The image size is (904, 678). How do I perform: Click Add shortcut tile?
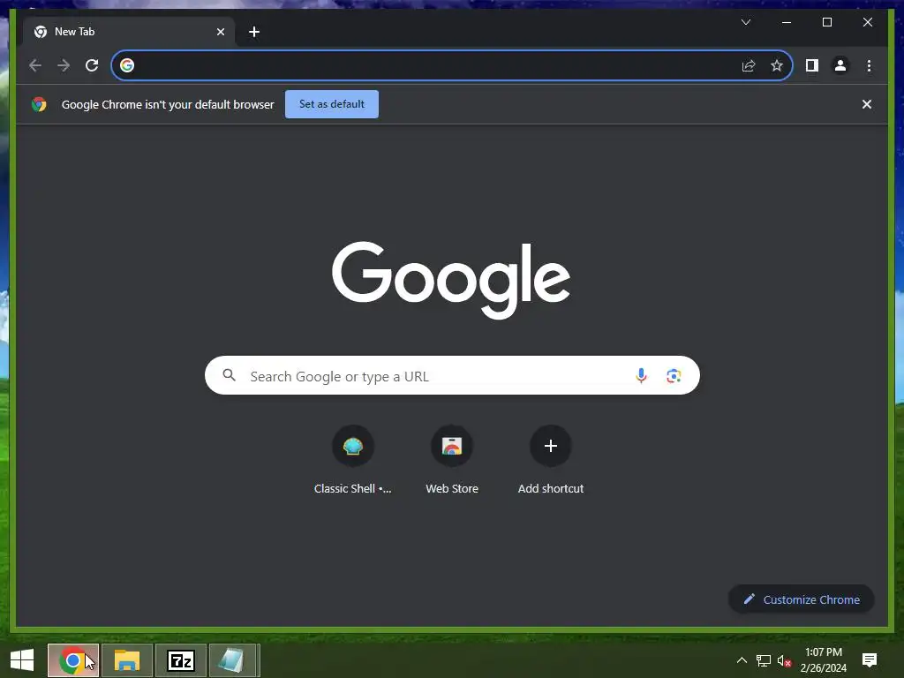[551, 460]
